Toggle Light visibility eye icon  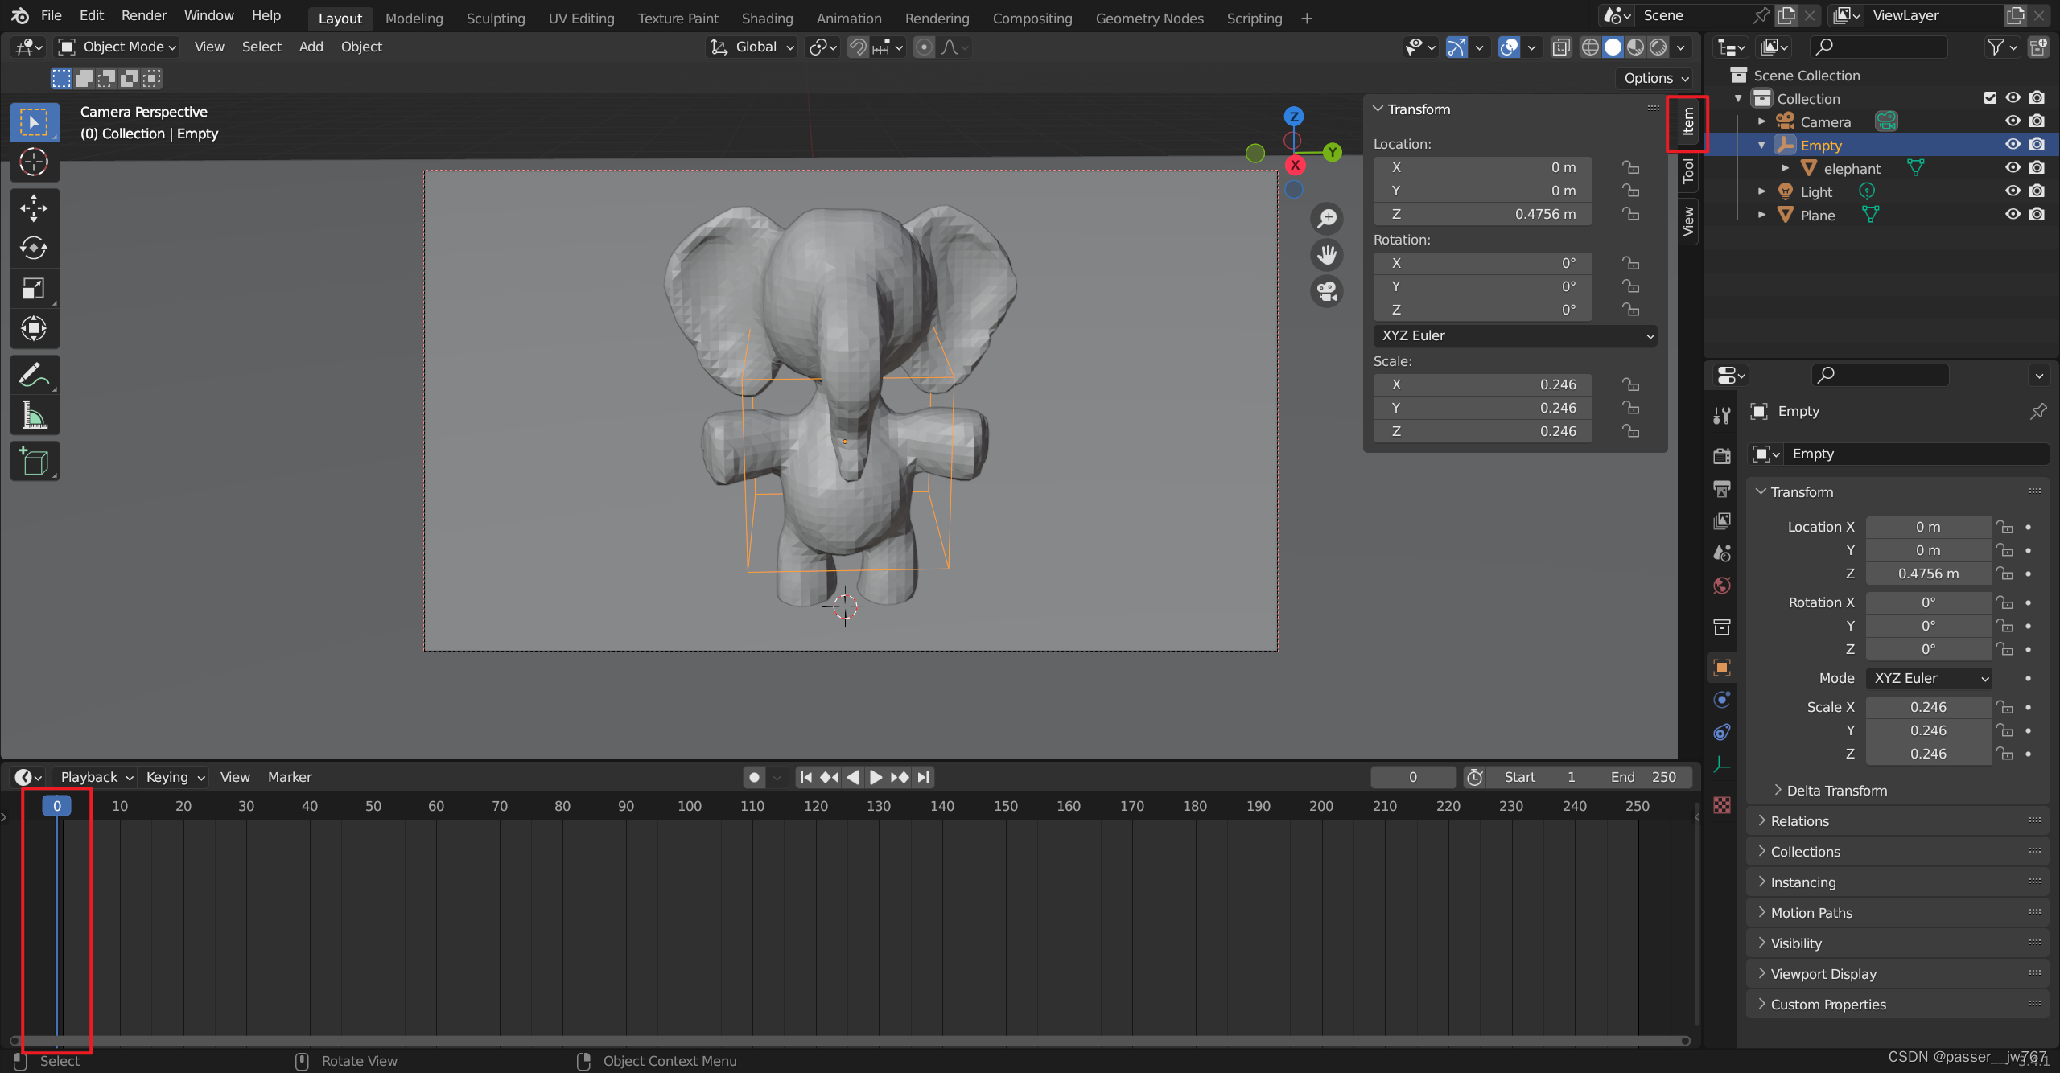(x=2013, y=191)
